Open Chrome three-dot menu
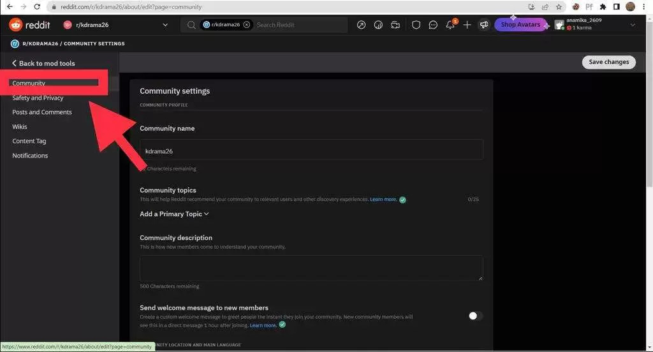Screen dimensions: 653x352 coord(644,6)
